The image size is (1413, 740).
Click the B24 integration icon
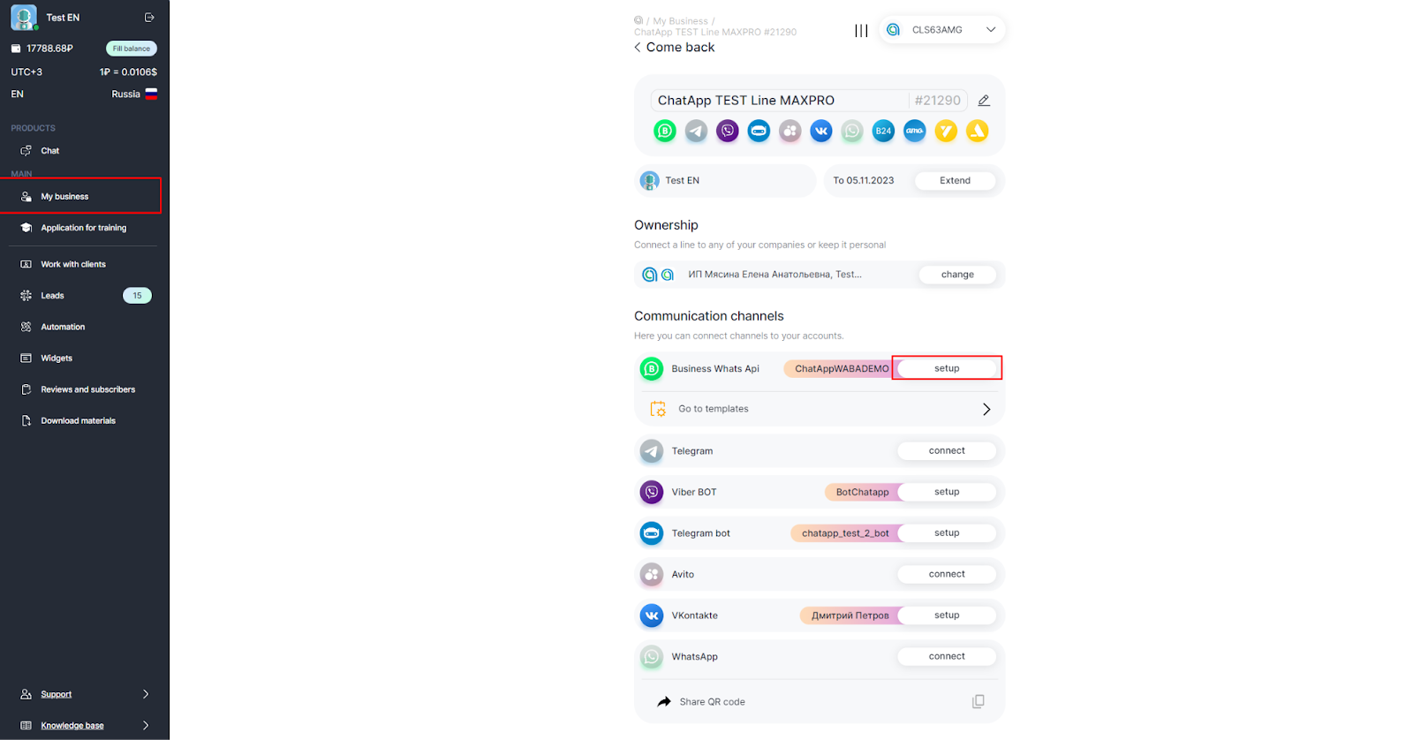pos(883,131)
